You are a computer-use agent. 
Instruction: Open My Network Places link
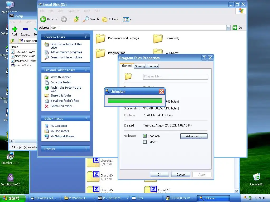click(62, 137)
